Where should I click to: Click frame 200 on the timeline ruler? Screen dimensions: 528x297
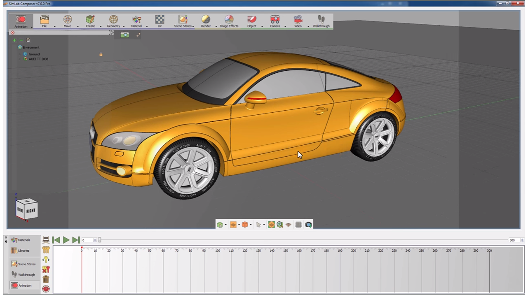point(354,251)
